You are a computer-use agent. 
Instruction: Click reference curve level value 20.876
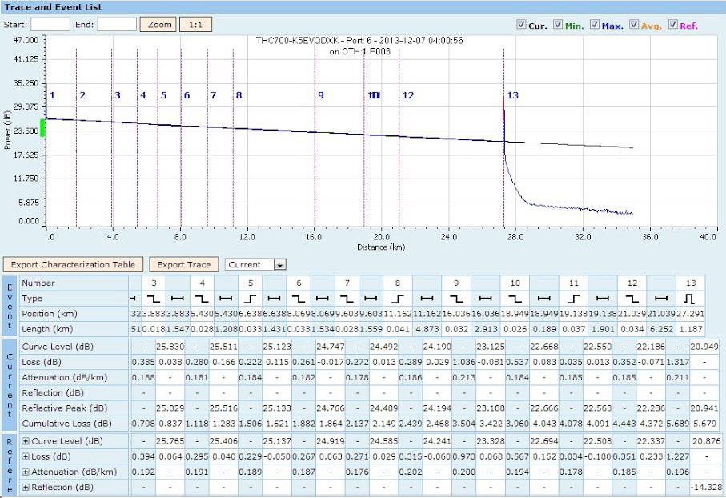[x=706, y=441]
